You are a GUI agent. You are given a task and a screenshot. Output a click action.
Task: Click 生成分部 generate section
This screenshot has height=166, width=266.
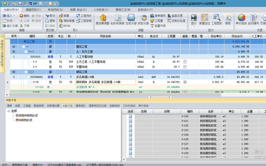[131, 20]
